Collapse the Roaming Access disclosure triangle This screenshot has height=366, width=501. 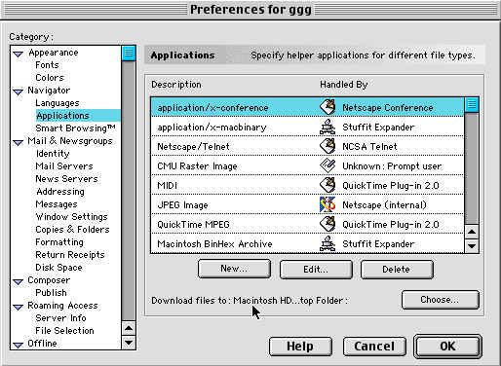point(19,307)
